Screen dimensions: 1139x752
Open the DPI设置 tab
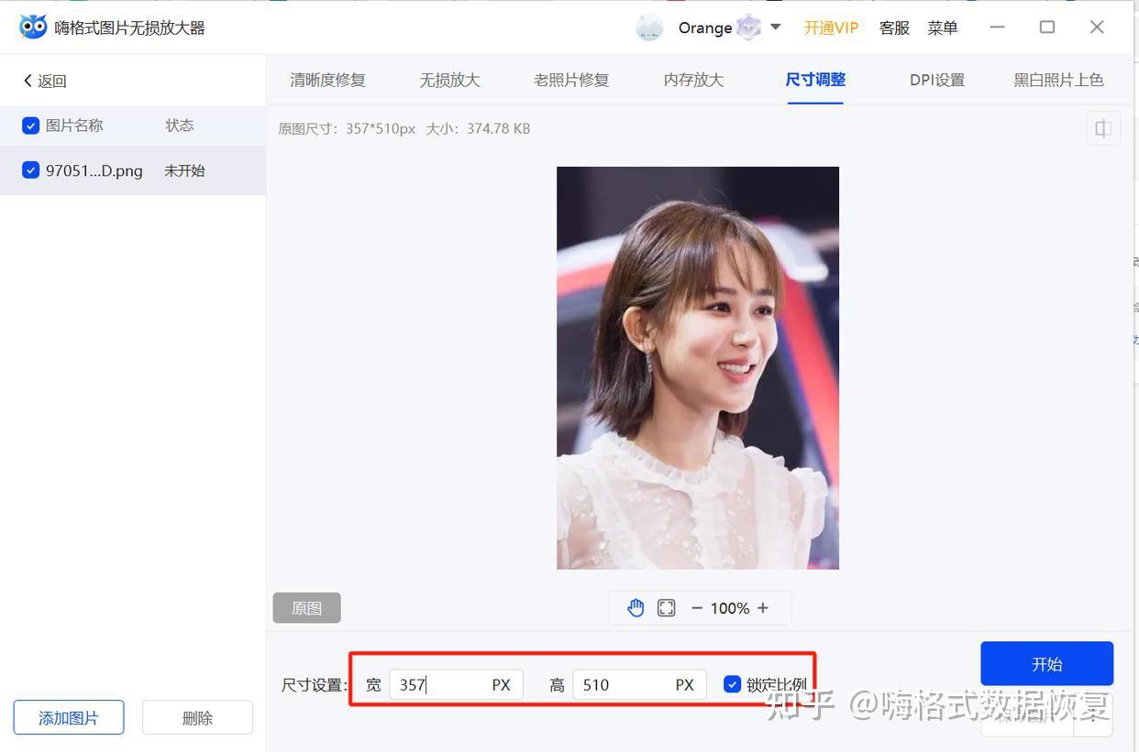pos(936,80)
